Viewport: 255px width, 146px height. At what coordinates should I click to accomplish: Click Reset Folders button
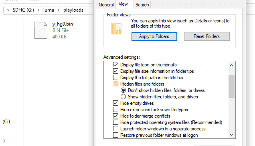207,36
